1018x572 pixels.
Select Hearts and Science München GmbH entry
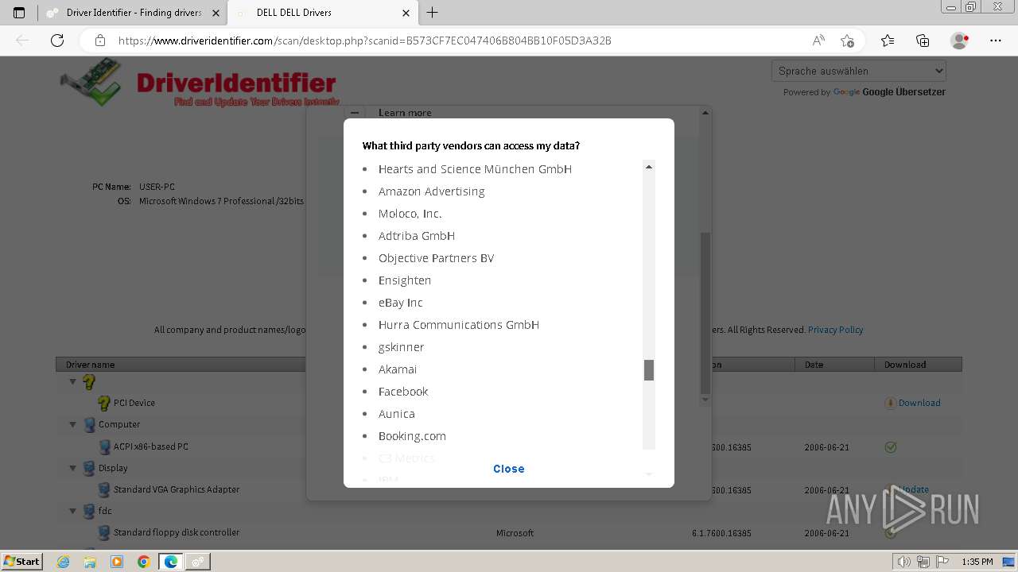(x=475, y=169)
